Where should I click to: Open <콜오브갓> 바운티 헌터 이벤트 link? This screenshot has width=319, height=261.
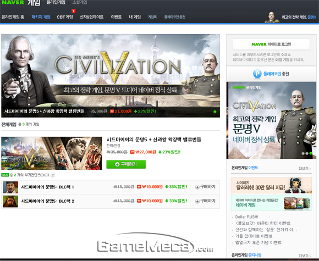click(x=263, y=224)
